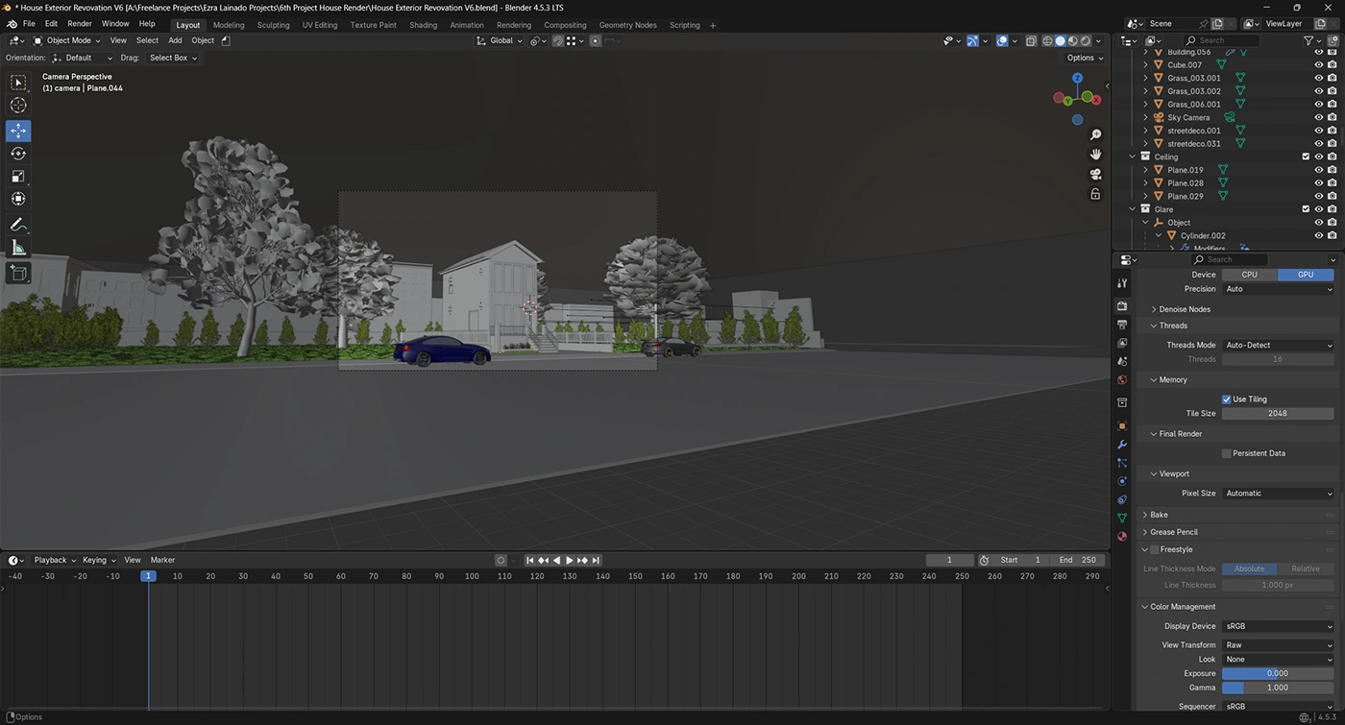Viewport: 1345px width, 725px height.
Task: Hide Sky Camera with its eye icon
Action: 1318,117
